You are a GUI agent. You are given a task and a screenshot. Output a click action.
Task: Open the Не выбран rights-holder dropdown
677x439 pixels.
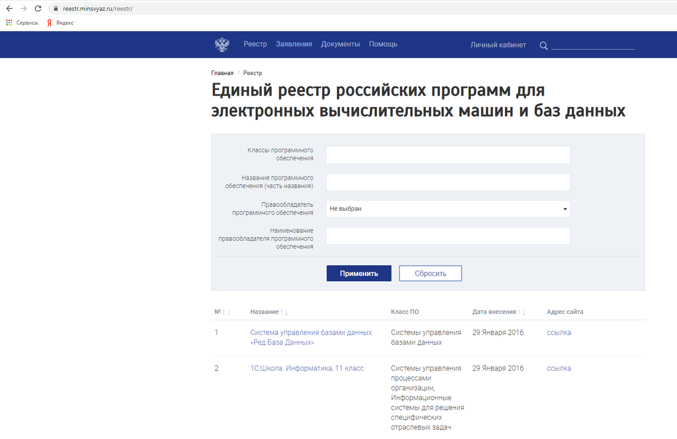pyautogui.click(x=448, y=209)
